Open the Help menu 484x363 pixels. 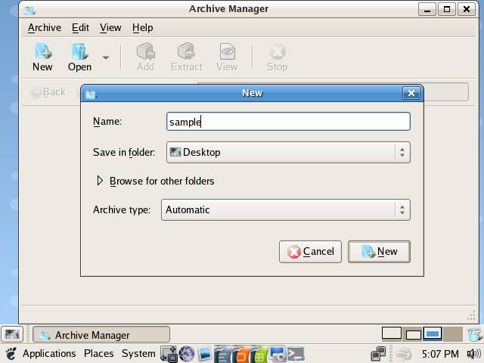[x=142, y=27]
